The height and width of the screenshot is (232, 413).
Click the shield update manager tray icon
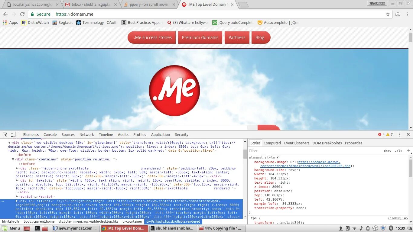[383, 228]
